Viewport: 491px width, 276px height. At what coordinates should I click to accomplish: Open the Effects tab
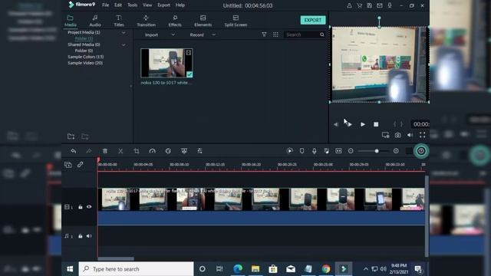tap(175, 21)
